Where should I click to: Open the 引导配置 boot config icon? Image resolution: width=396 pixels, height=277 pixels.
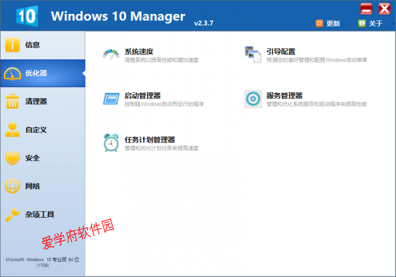click(x=253, y=54)
